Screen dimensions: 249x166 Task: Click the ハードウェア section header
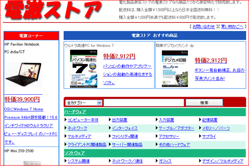tap(75, 112)
